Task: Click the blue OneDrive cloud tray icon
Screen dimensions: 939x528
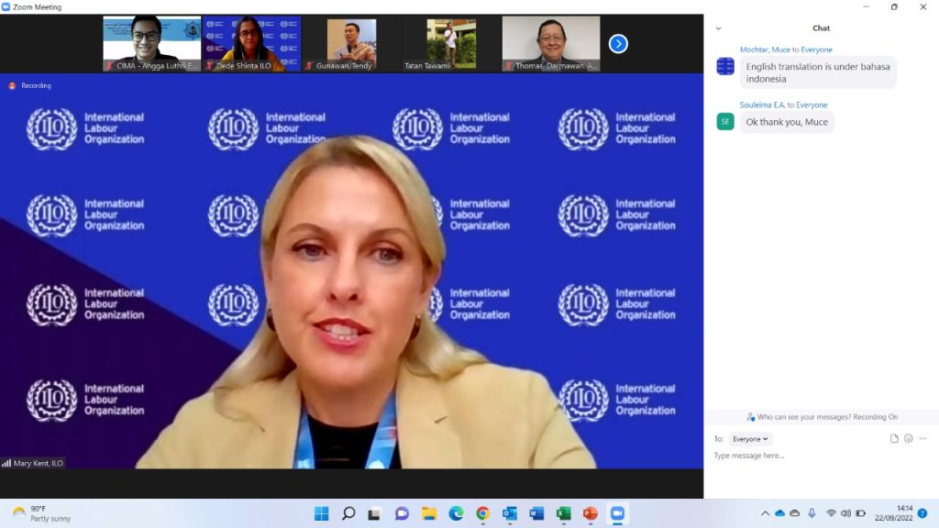Action: pyautogui.click(x=779, y=513)
